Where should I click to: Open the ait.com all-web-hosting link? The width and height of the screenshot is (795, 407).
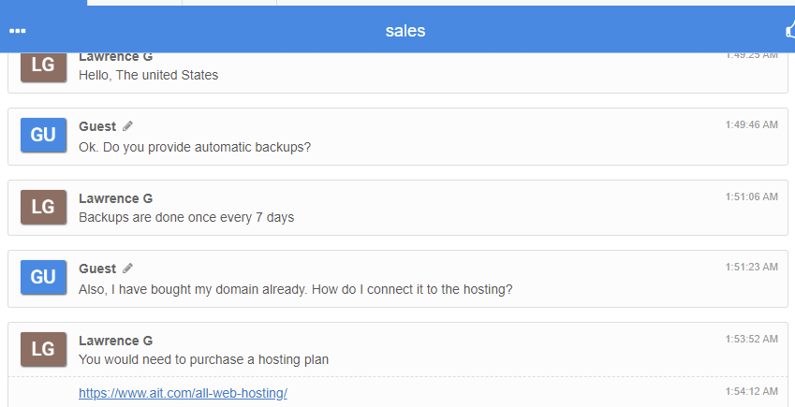tap(183, 393)
